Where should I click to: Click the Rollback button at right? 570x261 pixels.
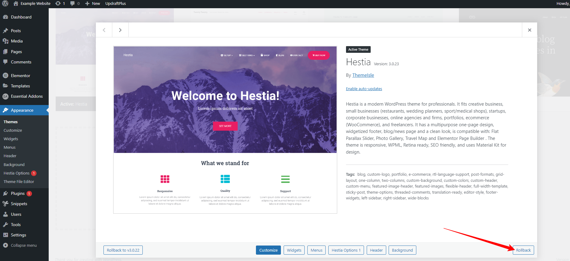tap(523, 250)
